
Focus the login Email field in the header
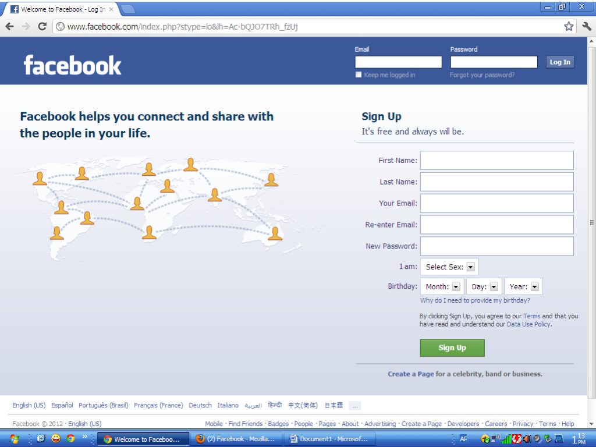(x=398, y=62)
